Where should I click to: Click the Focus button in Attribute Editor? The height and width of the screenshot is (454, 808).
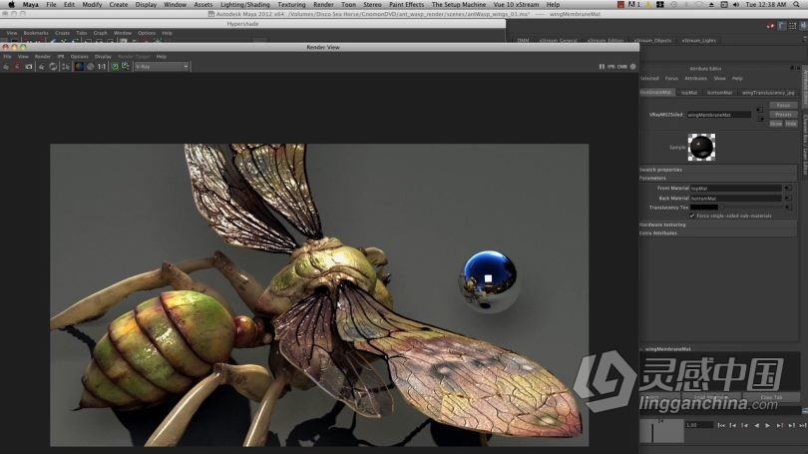pyautogui.click(x=783, y=105)
